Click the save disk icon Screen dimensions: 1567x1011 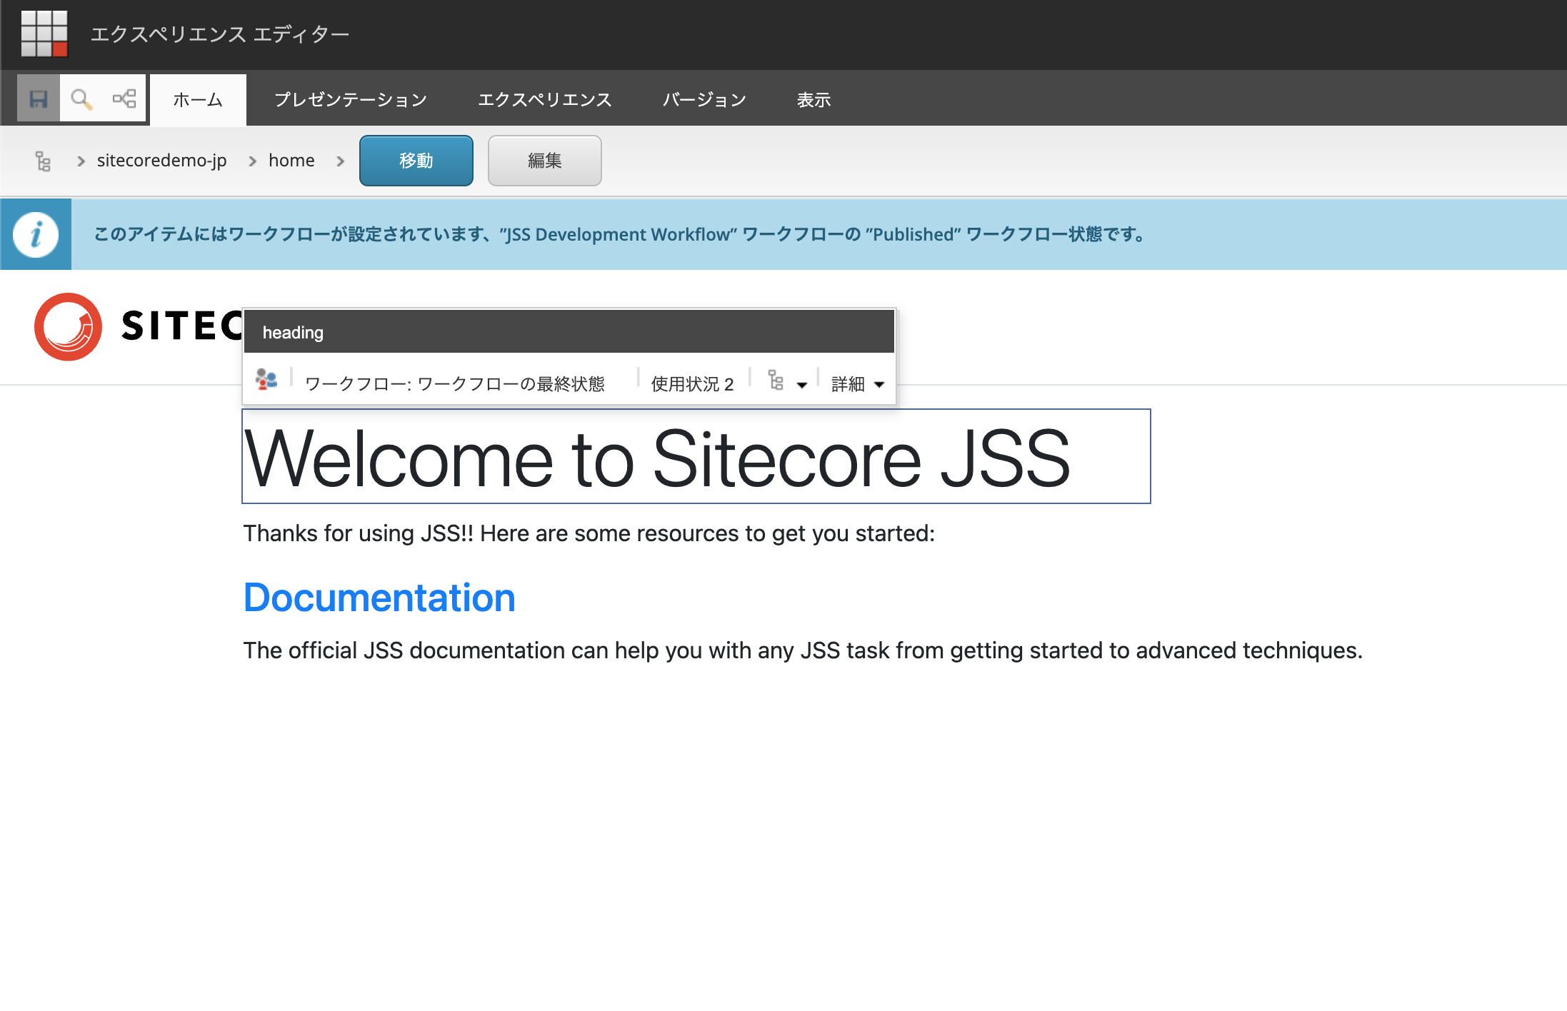[39, 99]
